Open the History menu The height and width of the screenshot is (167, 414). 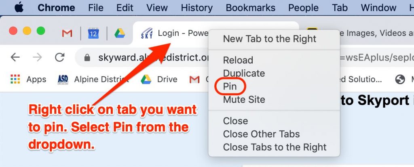[197, 8]
